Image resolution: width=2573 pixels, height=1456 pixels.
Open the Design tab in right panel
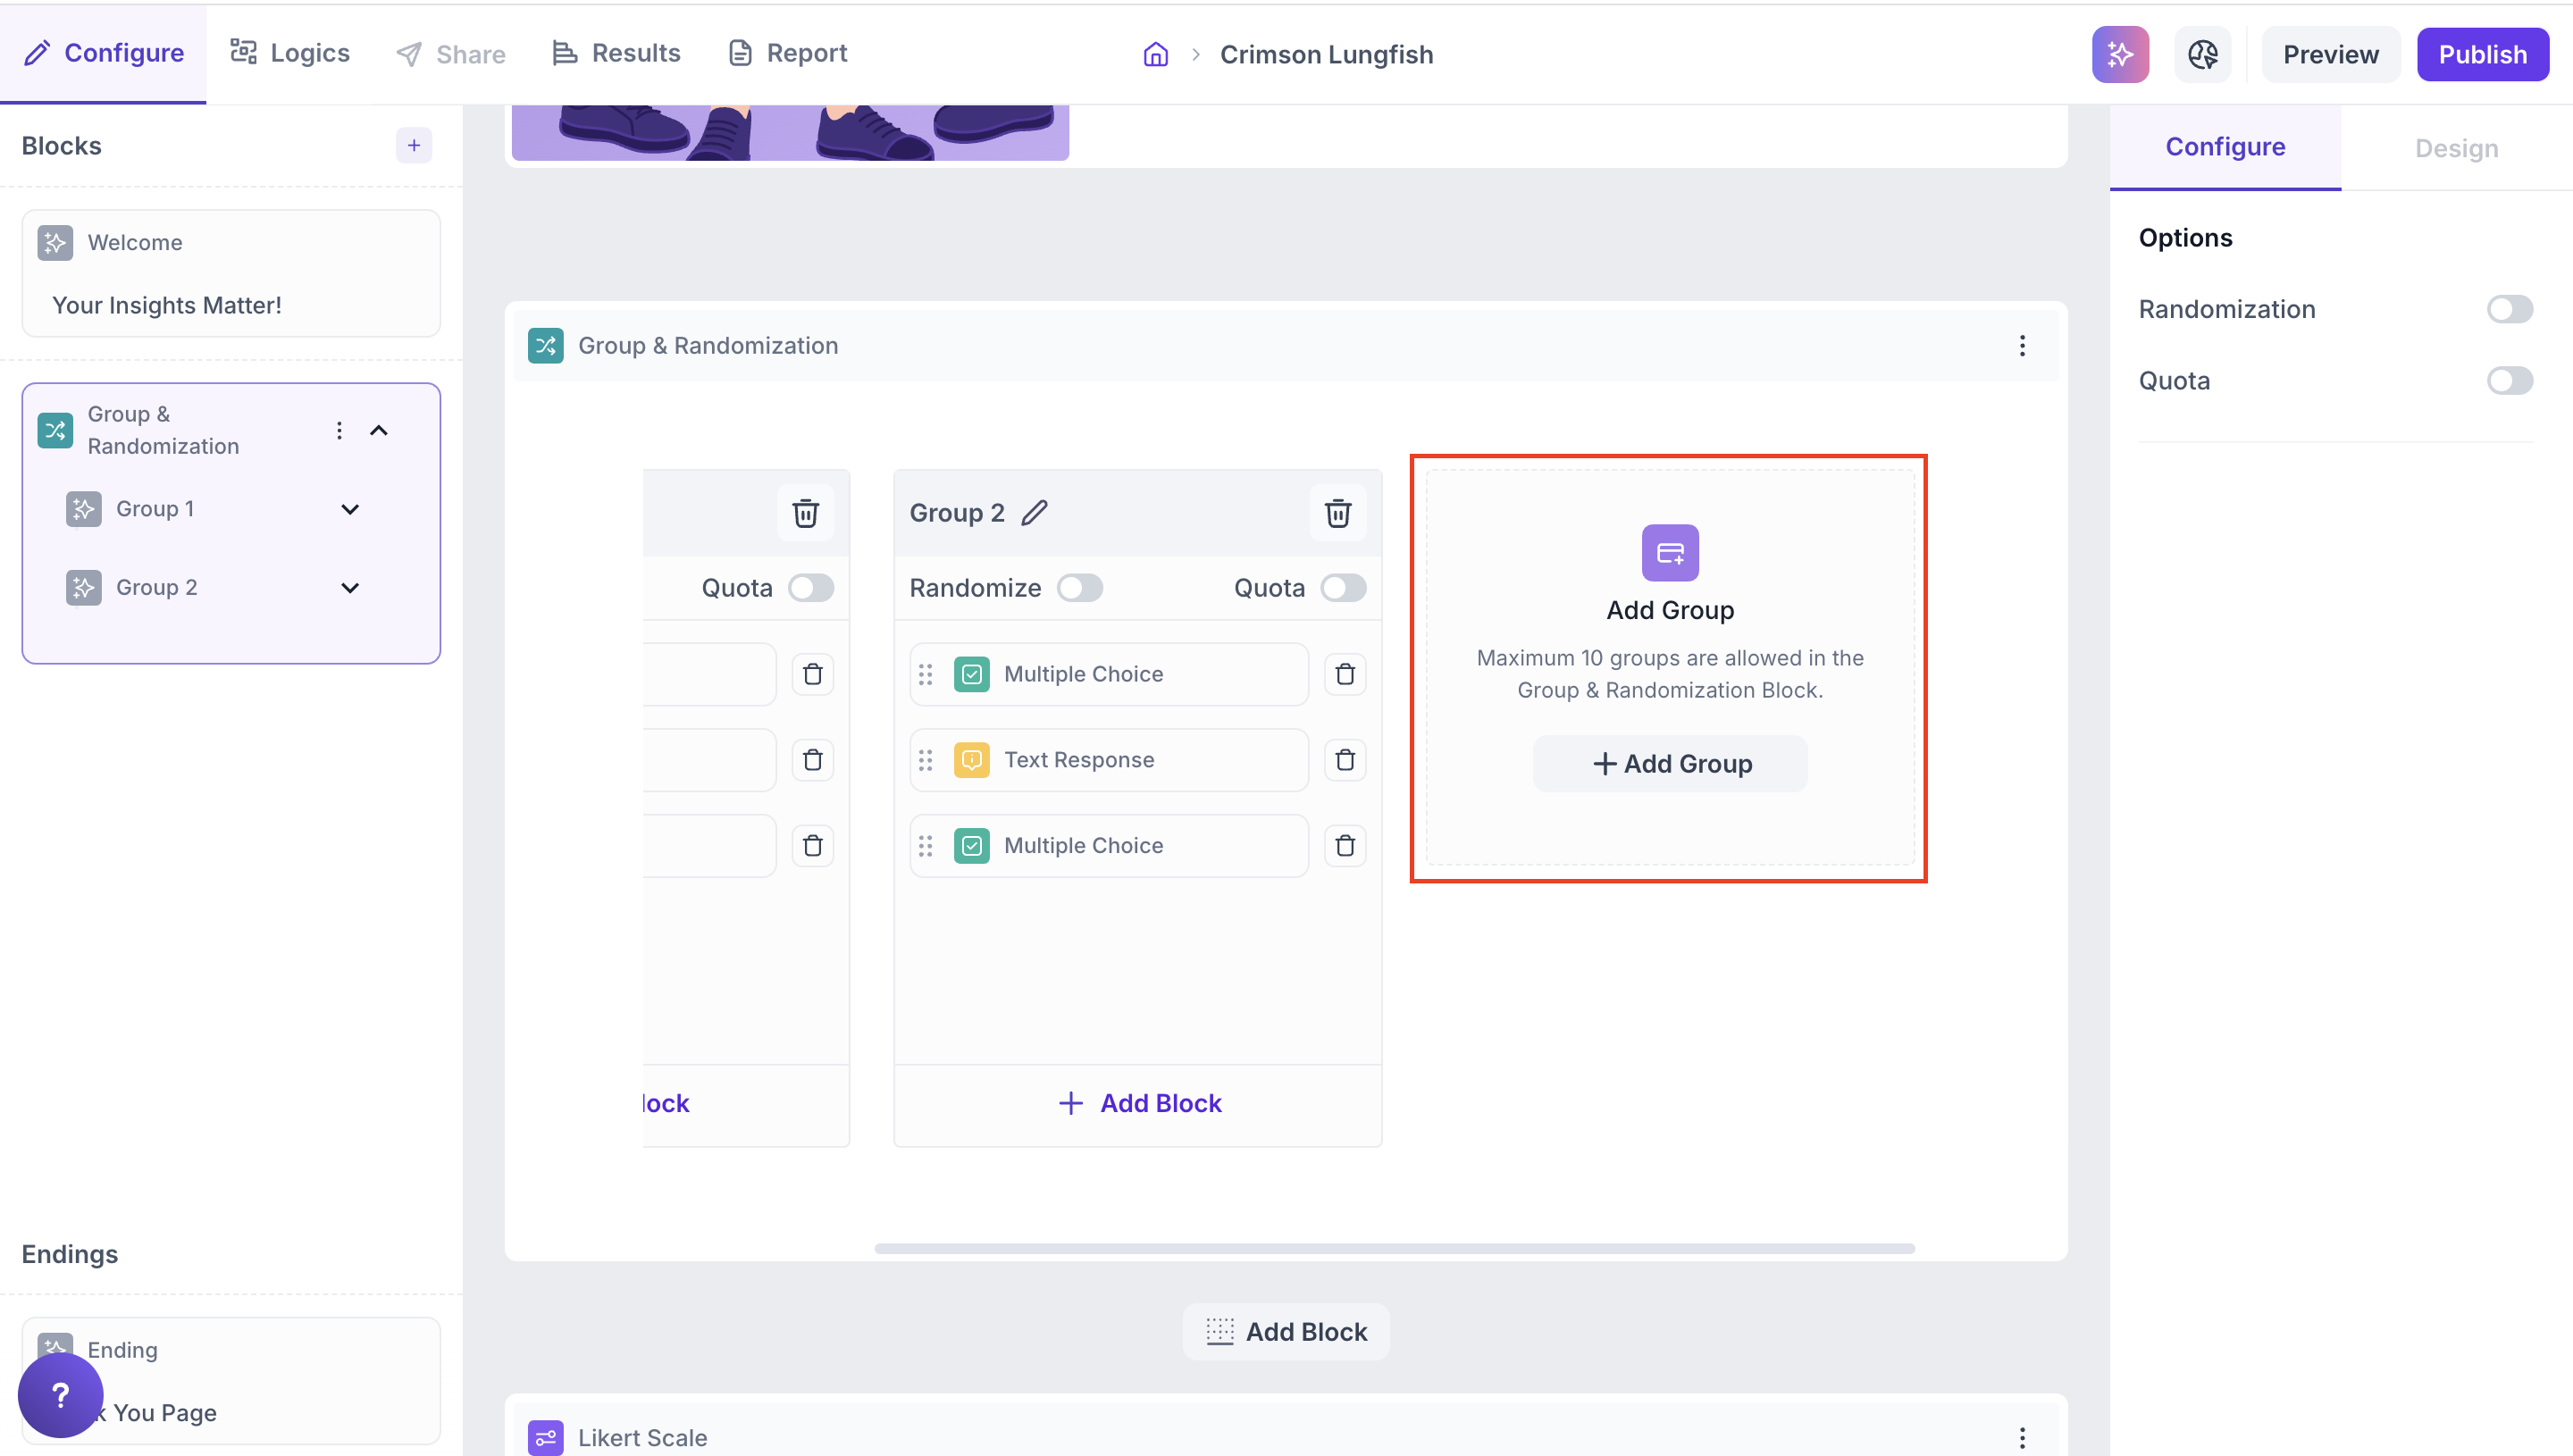(x=2455, y=148)
